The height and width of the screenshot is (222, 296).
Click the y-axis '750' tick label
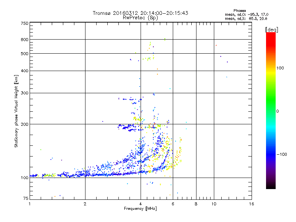click(x=24, y=23)
